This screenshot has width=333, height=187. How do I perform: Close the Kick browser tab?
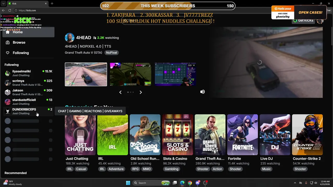(x=46, y=3)
